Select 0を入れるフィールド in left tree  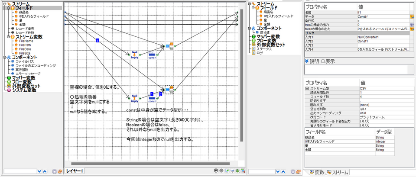34,16
